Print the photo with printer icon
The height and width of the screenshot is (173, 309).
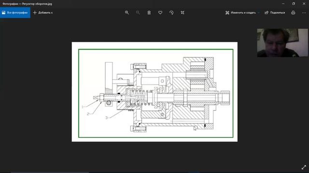tap(293, 12)
